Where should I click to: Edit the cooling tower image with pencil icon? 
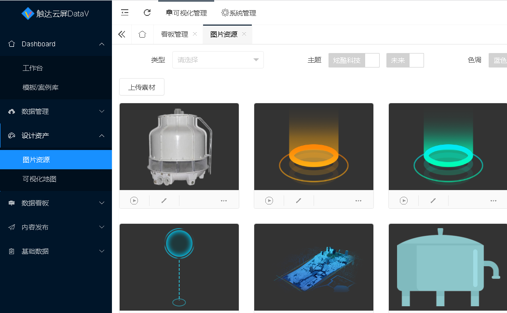[164, 201]
